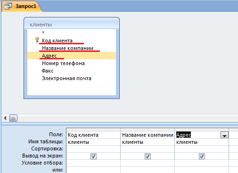The height and width of the screenshot is (173, 238).
Task: Click table name cell under Название компании column
Action: pos(148,142)
